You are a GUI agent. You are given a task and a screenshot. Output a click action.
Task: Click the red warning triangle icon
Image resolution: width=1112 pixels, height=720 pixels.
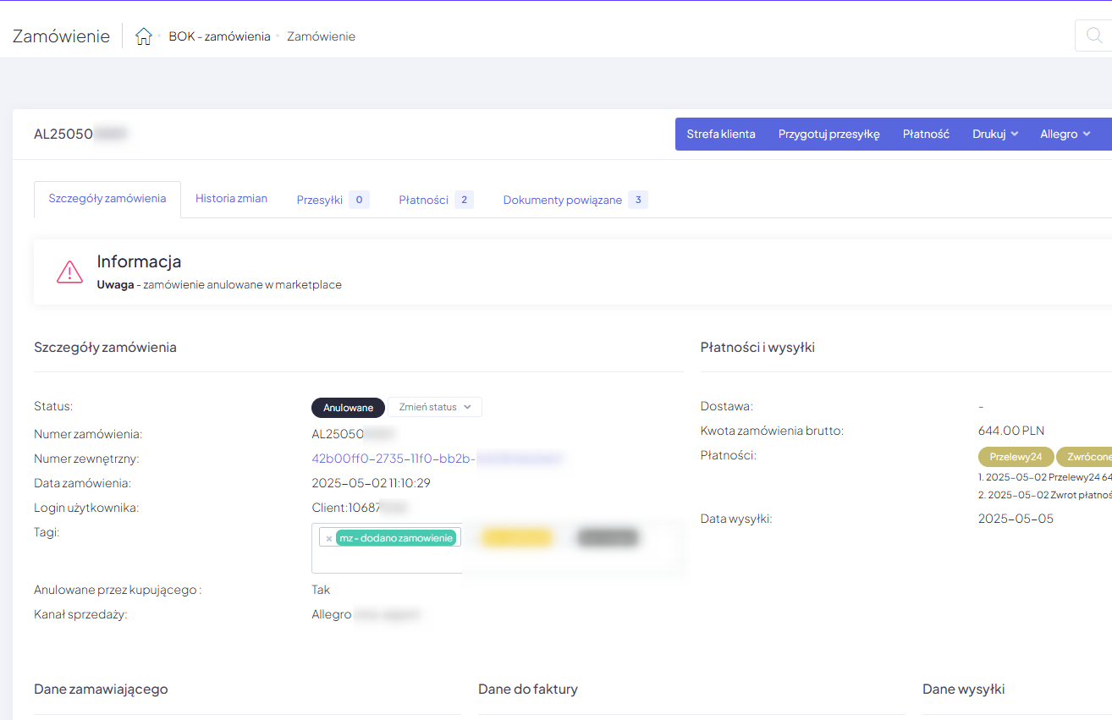69,272
